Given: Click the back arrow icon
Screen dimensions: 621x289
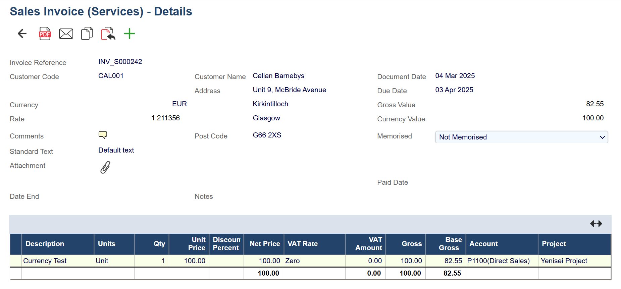Looking at the screenshot, I should (22, 34).
